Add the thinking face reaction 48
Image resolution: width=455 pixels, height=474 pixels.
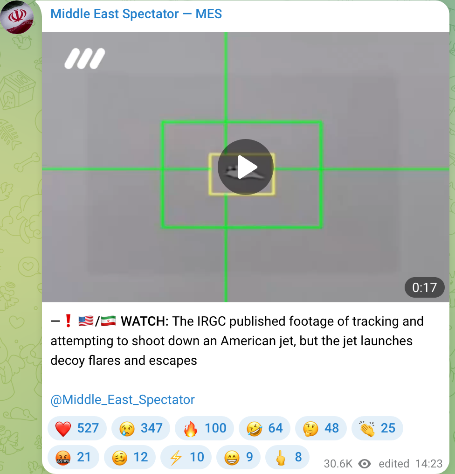321,428
